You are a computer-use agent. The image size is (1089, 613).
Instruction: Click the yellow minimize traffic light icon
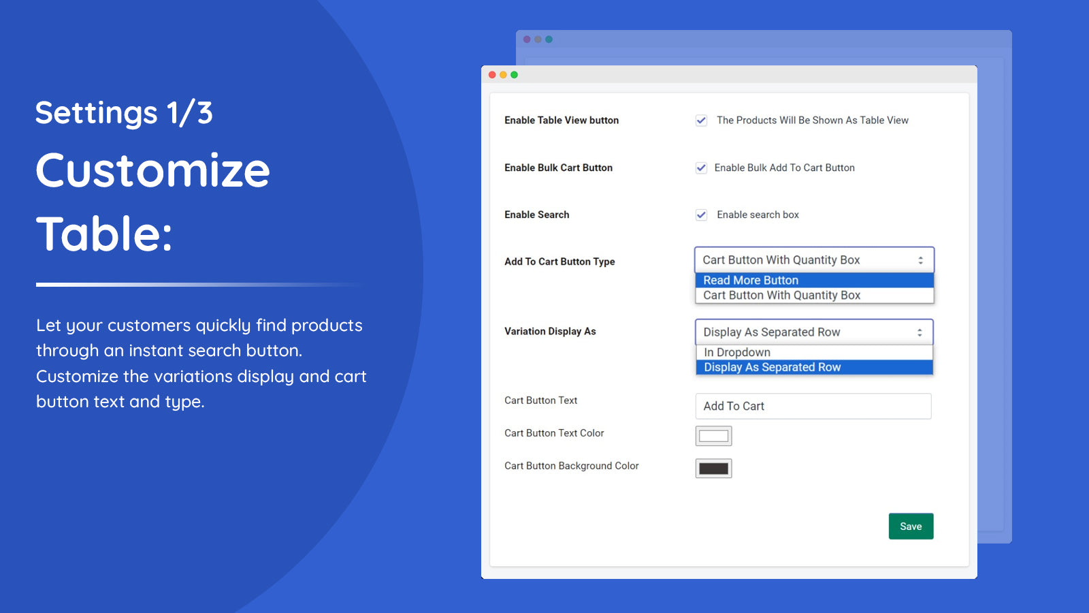point(503,75)
